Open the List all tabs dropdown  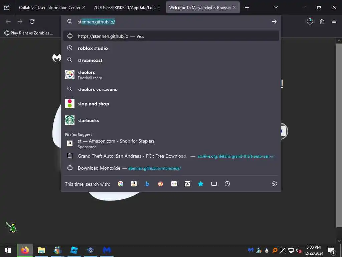click(x=276, y=7)
